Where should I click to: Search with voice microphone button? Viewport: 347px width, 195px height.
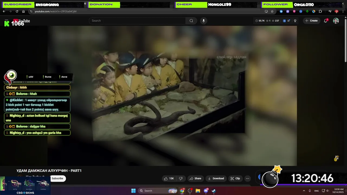pyautogui.click(x=204, y=21)
